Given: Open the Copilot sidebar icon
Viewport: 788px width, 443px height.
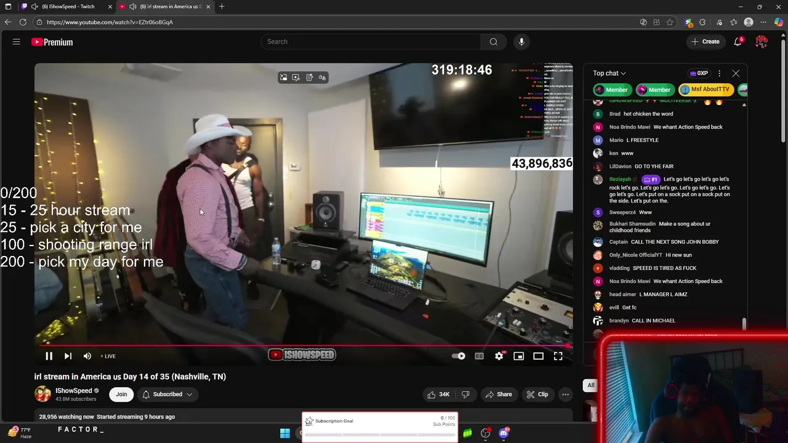Looking at the screenshot, I should (779, 22).
